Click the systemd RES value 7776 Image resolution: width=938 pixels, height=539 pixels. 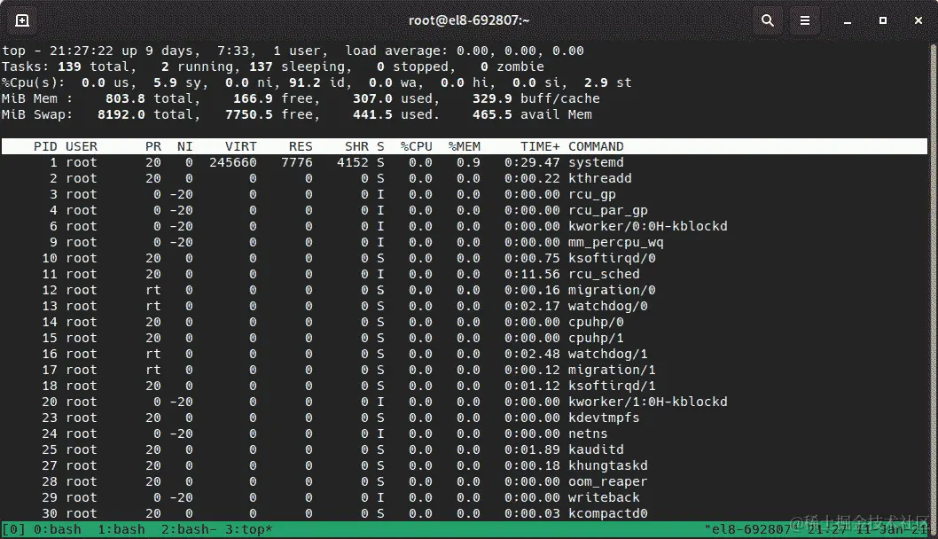point(297,162)
